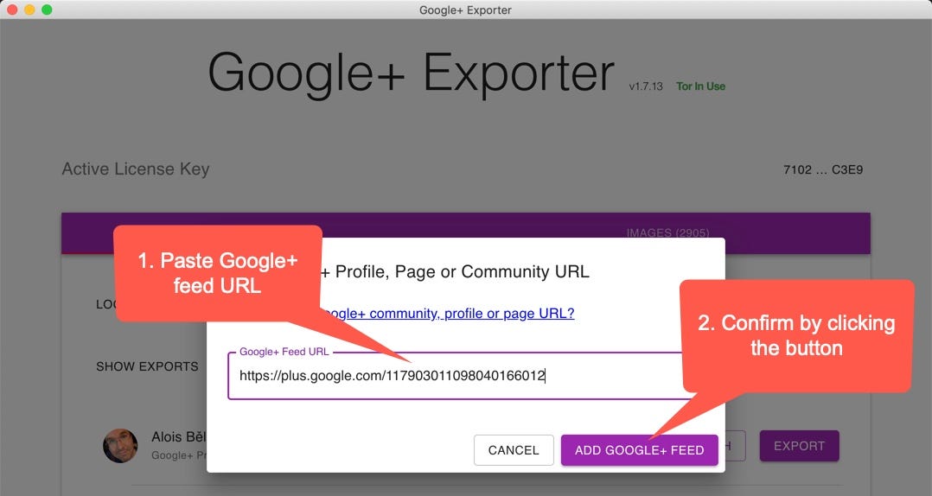932x496 pixels.
Task: Click the EXPORT button for Alois
Action: [x=799, y=446]
